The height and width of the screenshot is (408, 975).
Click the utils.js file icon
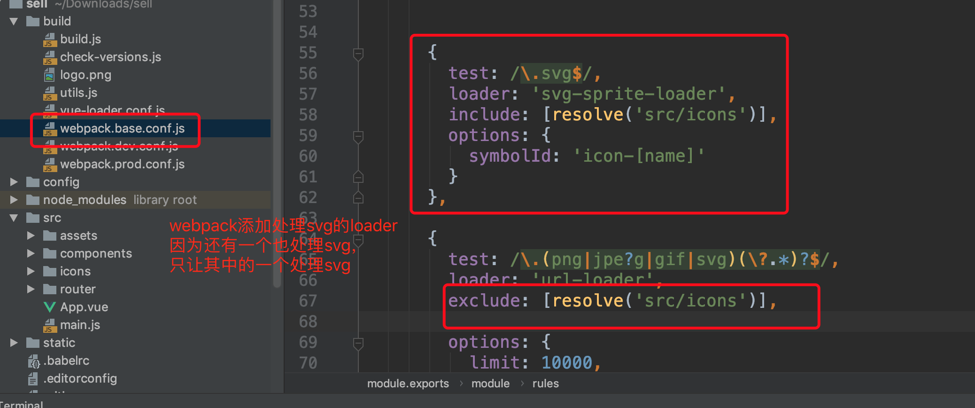[x=49, y=93]
